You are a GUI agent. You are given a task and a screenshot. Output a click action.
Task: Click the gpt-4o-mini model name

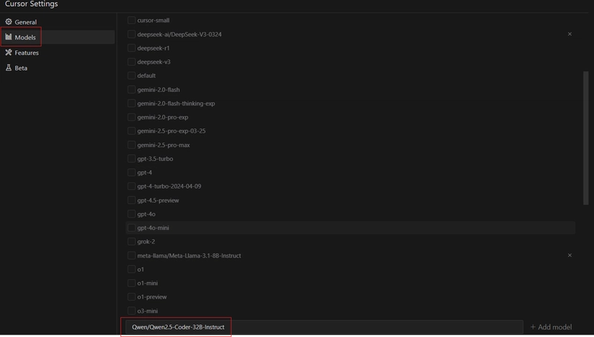click(x=153, y=228)
